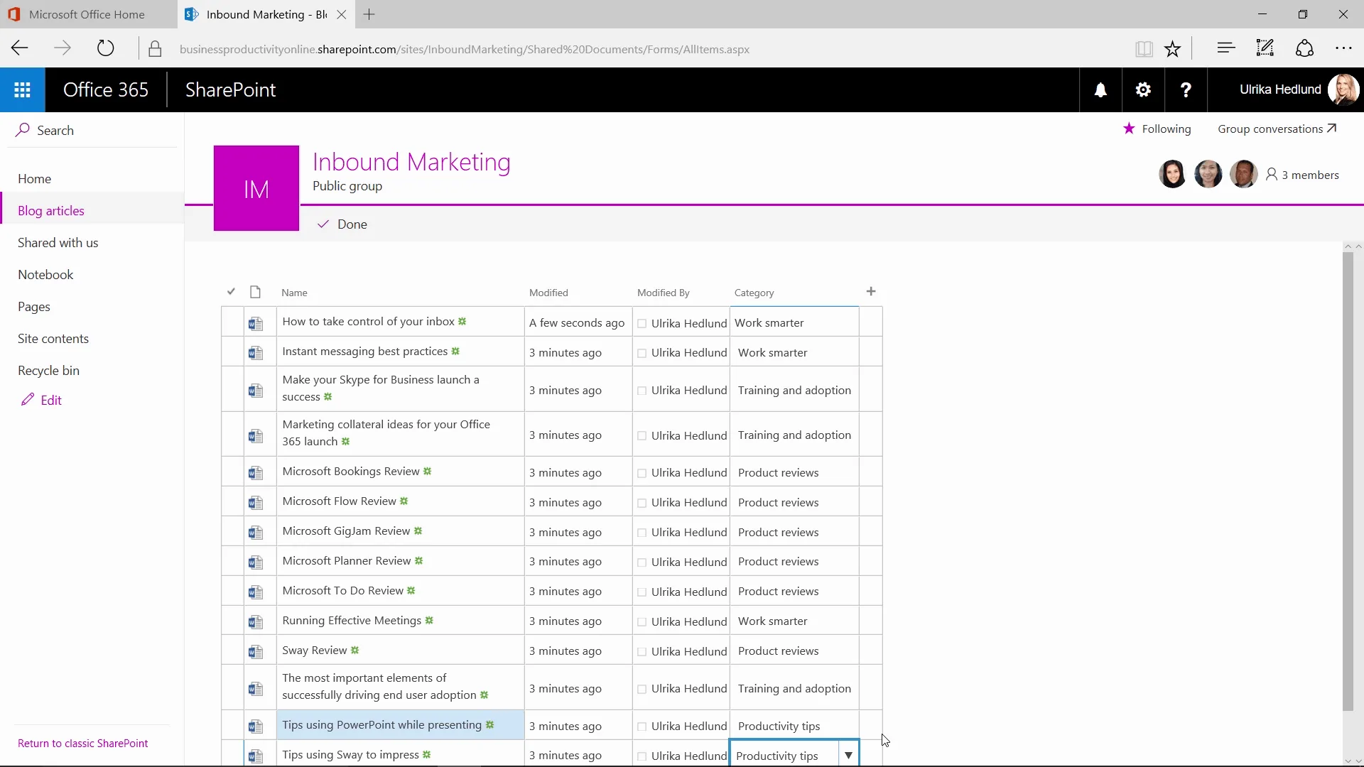
Task: Click the first member avatar
Action: 1172,174
